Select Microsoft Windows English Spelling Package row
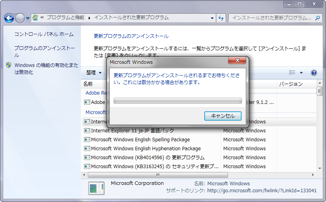326x202 pixels. point(140,140)
